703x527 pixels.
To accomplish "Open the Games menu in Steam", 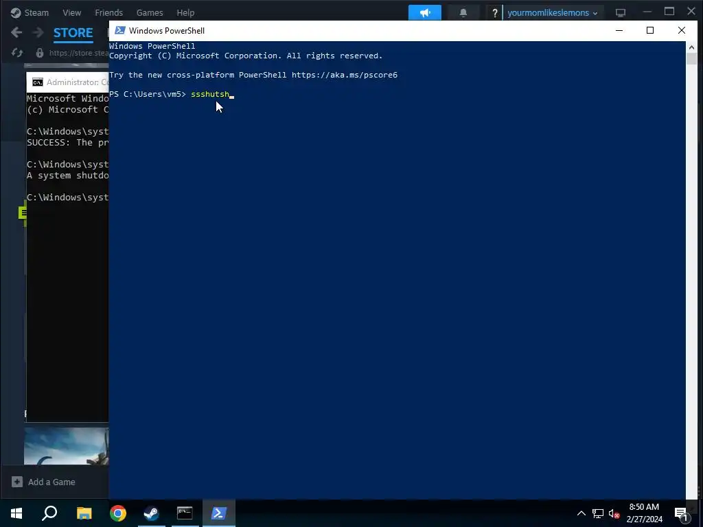I will pyautogui.click(x=150, y=12).
